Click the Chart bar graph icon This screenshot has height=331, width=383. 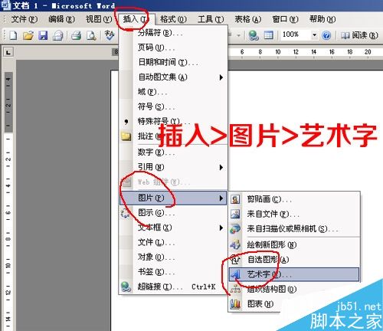pos(235,304)
